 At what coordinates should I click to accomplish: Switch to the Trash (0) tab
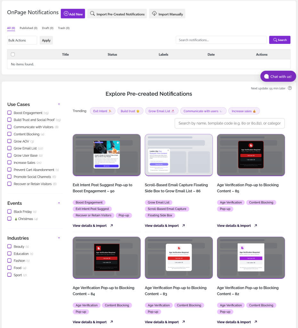point(64,28)
